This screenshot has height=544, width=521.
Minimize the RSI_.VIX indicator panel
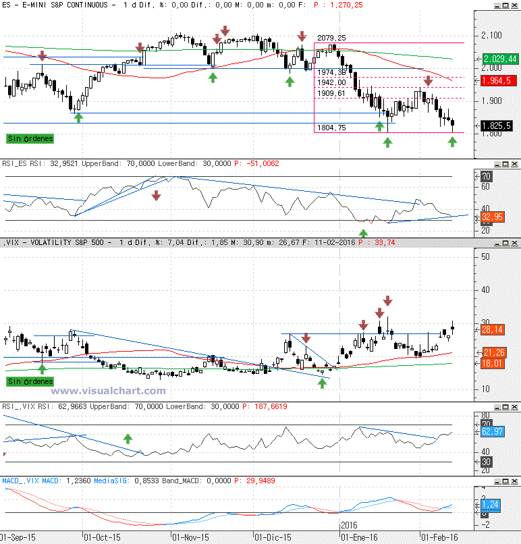point(497,407)
